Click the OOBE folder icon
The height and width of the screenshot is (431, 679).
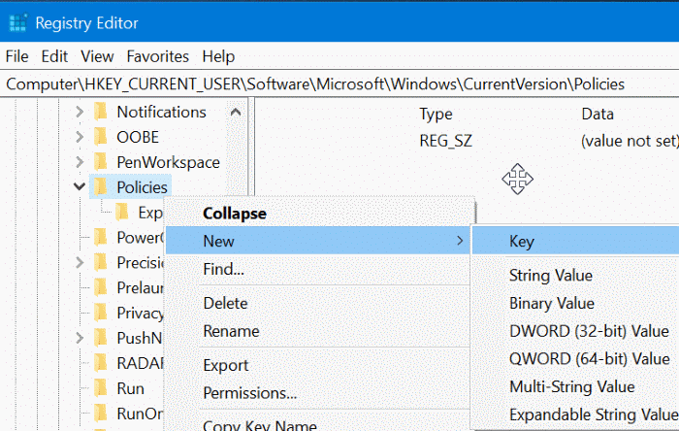pyautogui.click(x=101, y=137)
